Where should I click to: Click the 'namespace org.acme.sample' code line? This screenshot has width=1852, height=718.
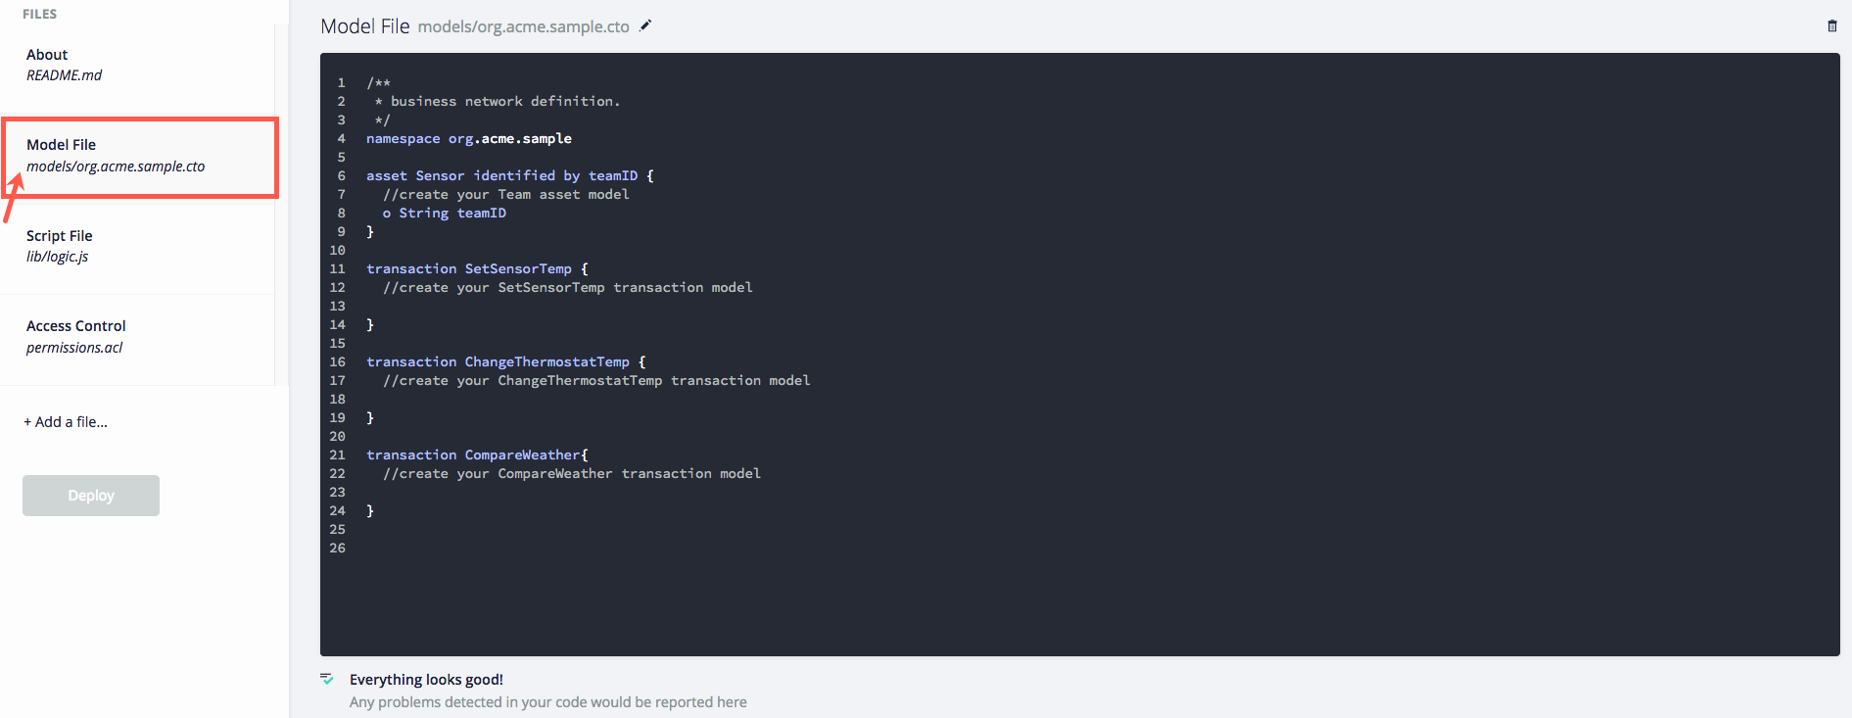coord(469,139)
